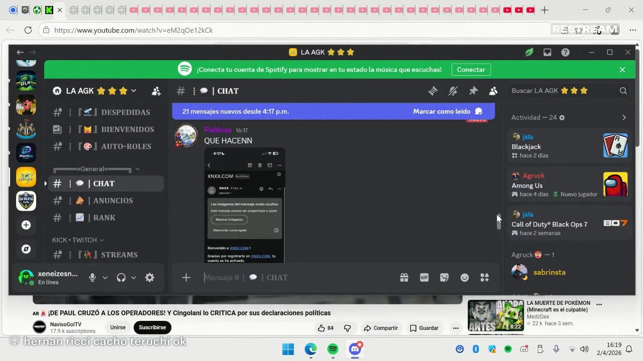Open Pabloso's avatar in the chat

(x=186, y=135)
